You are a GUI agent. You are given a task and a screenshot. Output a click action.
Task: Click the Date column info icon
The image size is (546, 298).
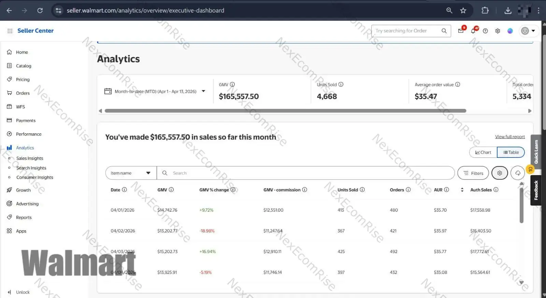[x=124, y=189]
